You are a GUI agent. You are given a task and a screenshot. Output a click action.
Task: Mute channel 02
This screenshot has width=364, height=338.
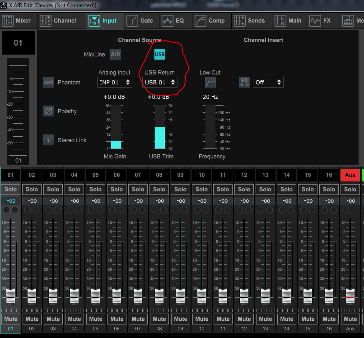(x=32, y=319)
